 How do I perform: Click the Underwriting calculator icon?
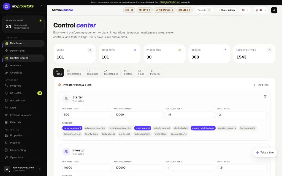coord(6,150)
